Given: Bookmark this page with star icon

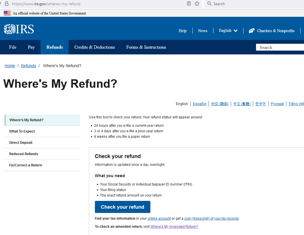Looking at the screenshot, I should pyautogui.click(x=197, y=4).
